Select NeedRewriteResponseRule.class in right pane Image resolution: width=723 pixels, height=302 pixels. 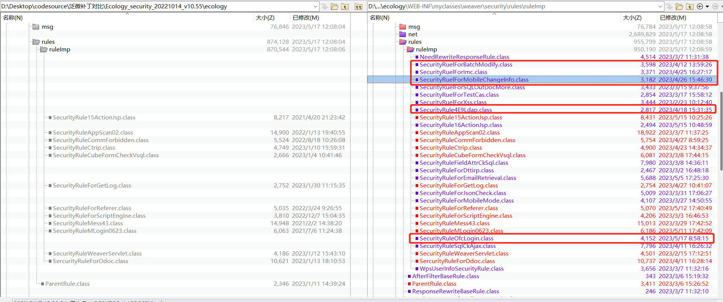click(464, 57)
